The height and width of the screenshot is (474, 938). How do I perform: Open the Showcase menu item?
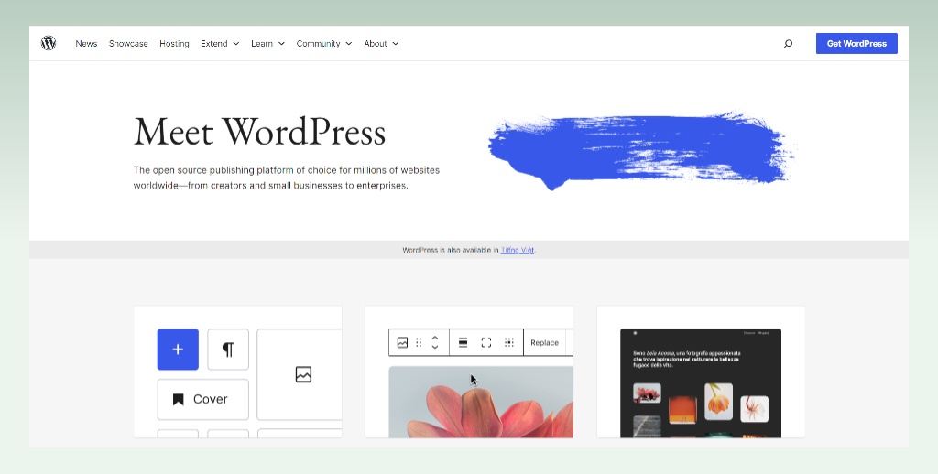click(128, 44)
